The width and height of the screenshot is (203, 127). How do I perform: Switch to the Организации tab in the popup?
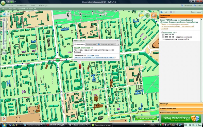pos(91,44)
